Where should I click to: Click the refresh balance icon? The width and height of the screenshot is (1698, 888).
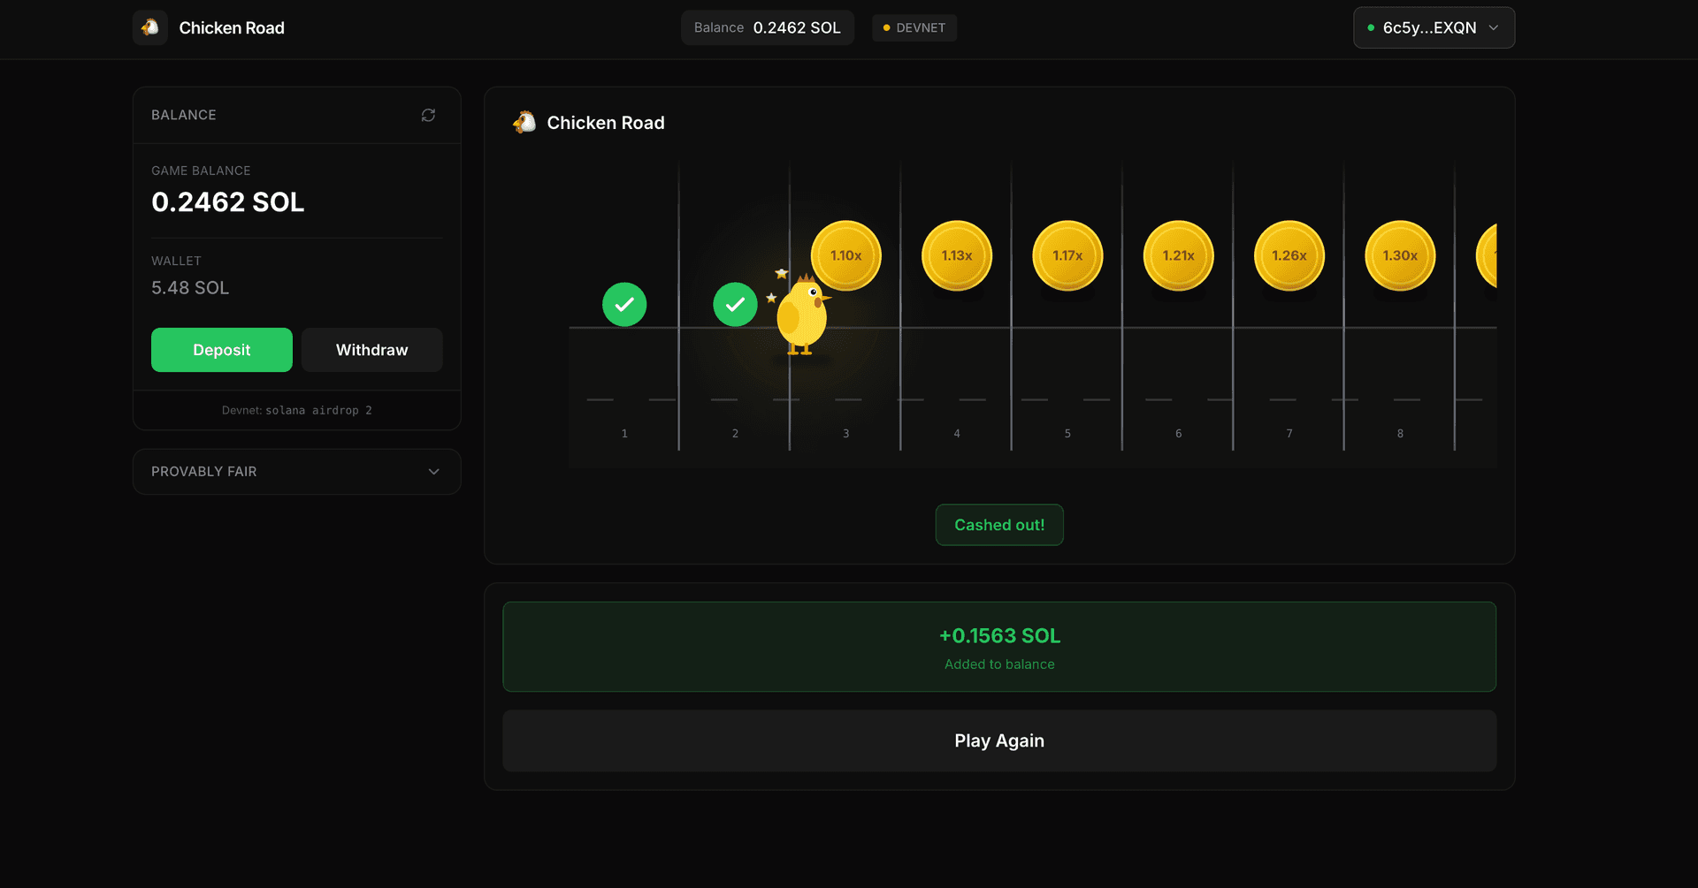point(428,115)
